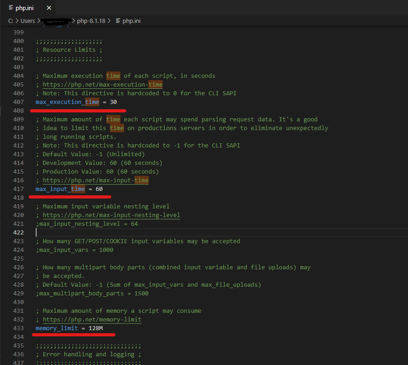
Task: Click the max_input_time = 60 line
Action: (69, 189)
